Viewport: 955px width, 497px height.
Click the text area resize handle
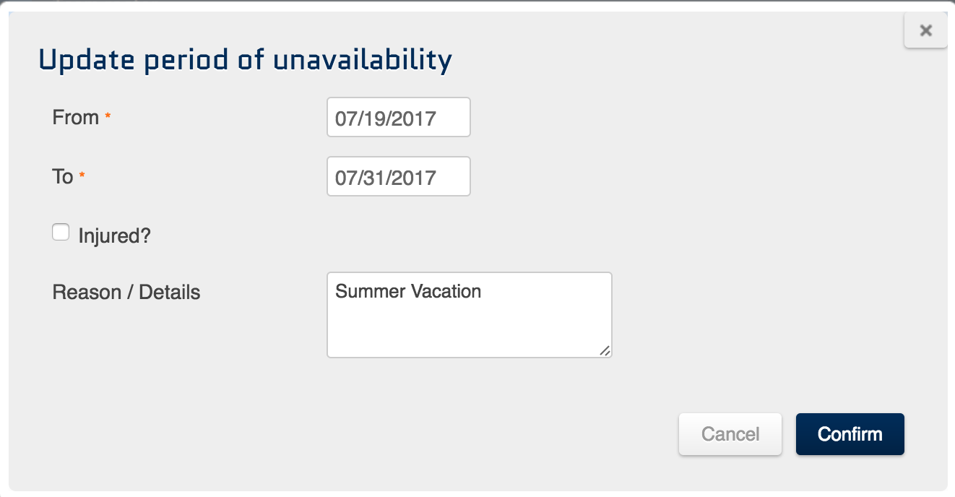pyautogui.click(x=605, y=350)
